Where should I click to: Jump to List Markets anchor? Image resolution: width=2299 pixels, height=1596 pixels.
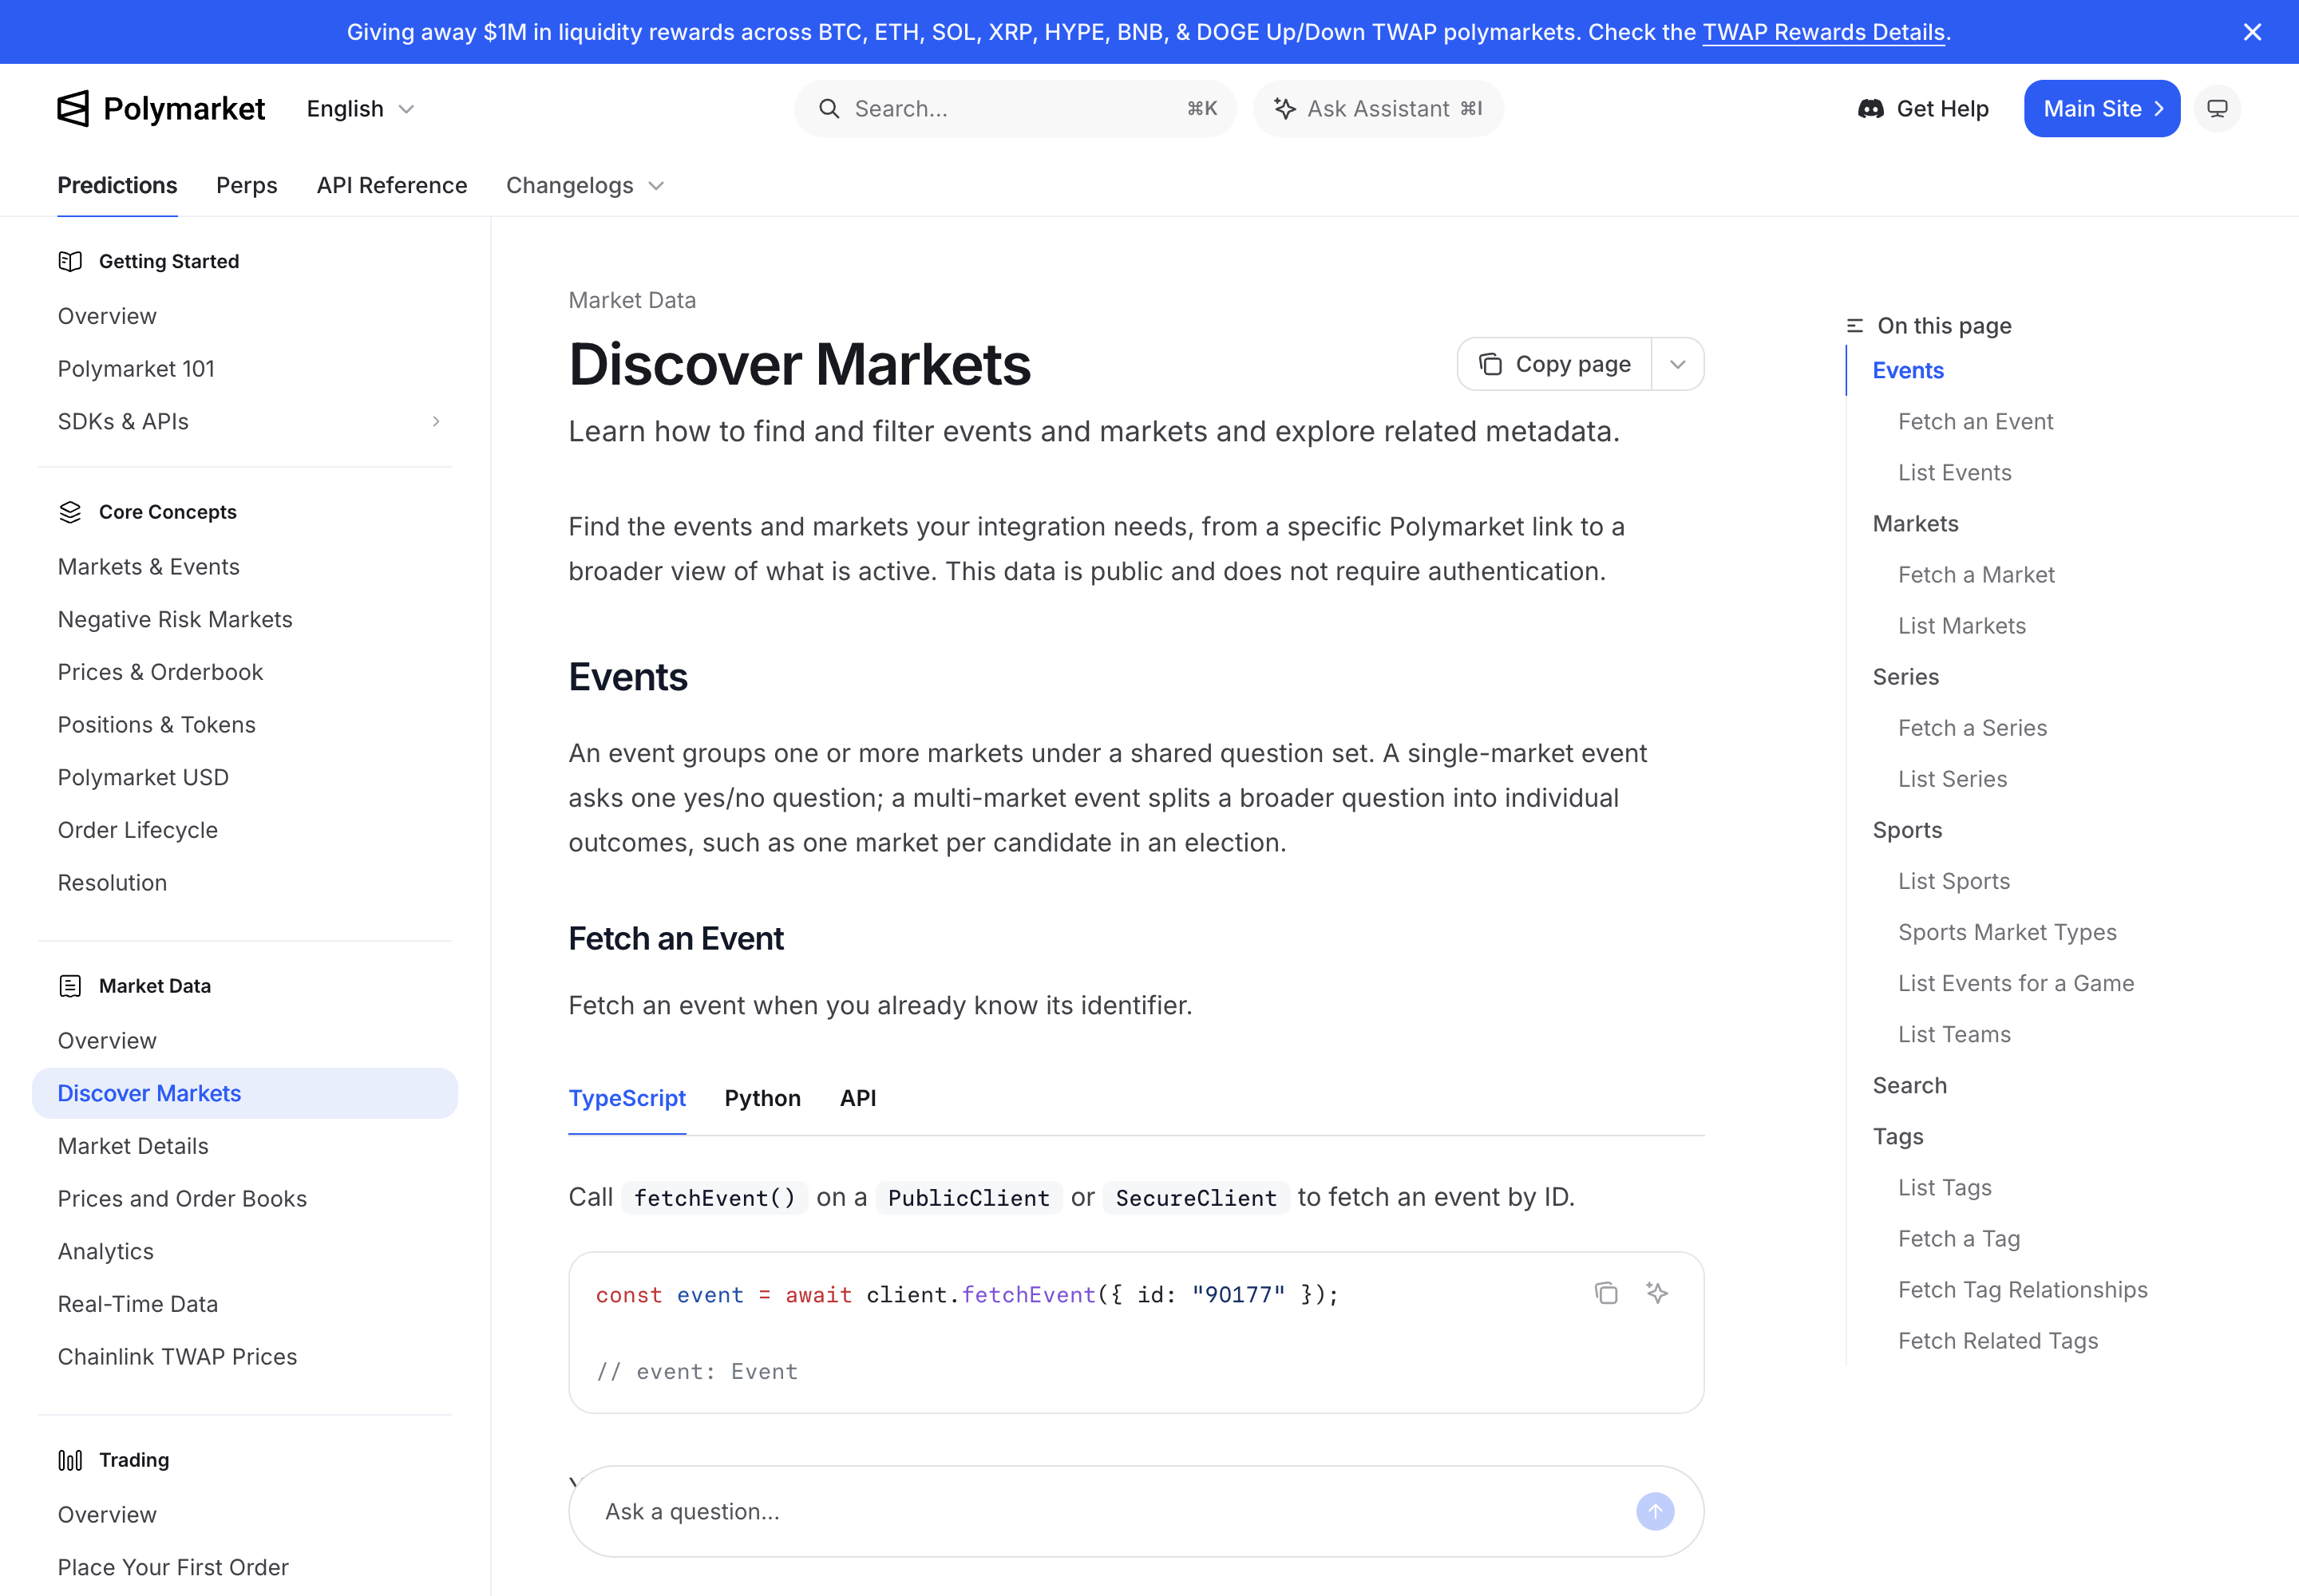click(1962, 626)
